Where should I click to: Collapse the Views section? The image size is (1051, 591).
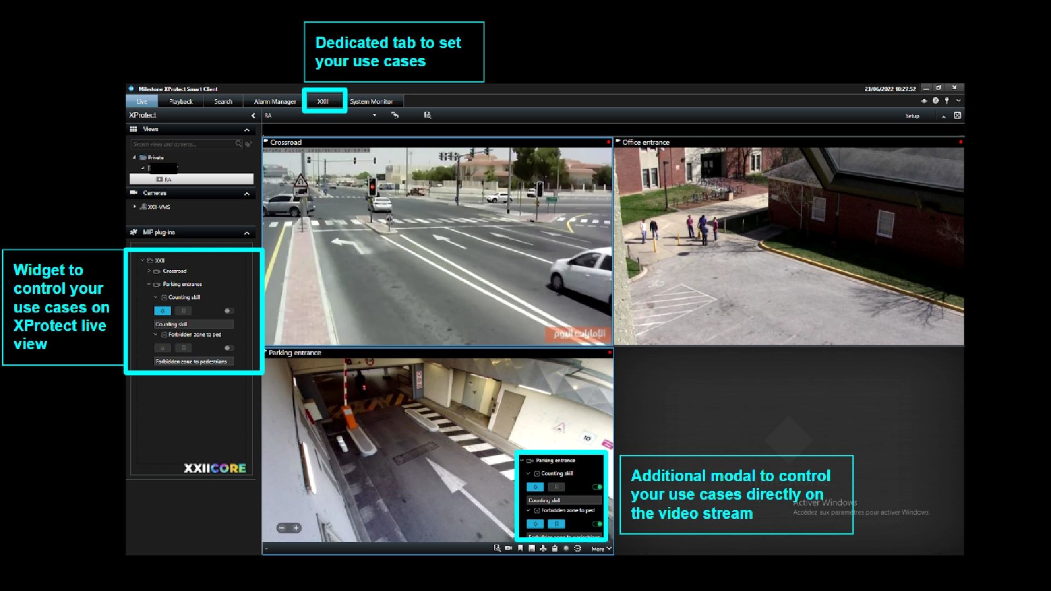pyautogui.click(x=247, y=130)
